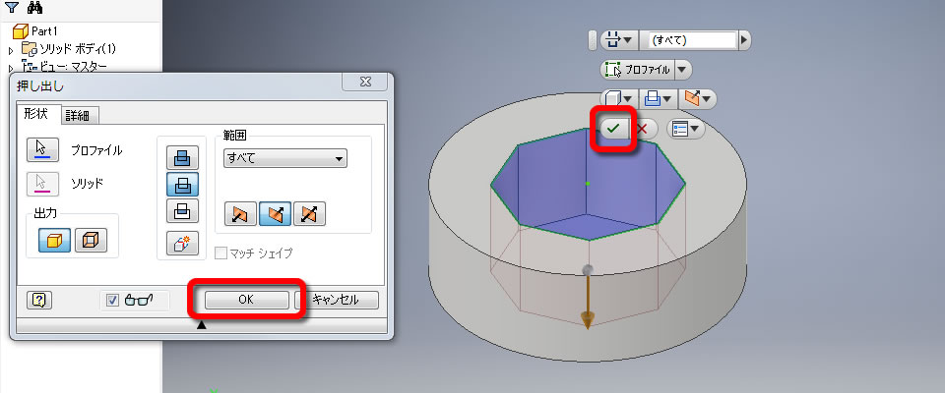
Task: Click the green center point on profile
Action: coord(588,183)
